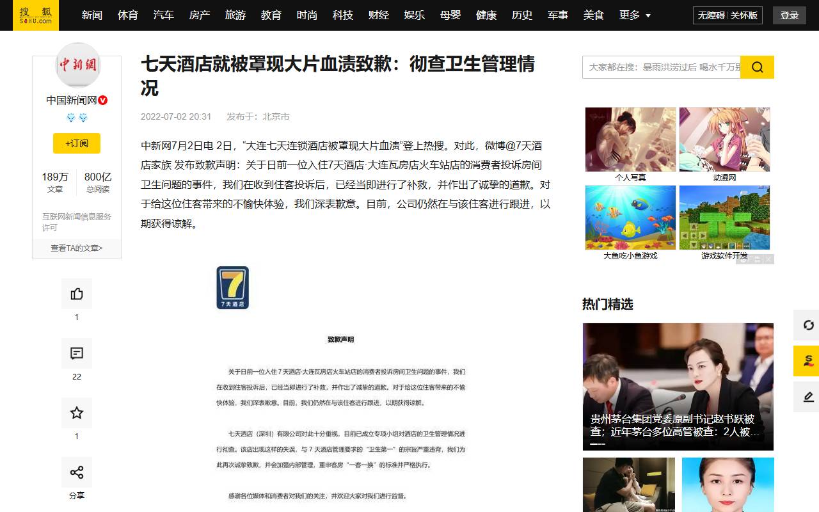Select the 军事 nav item
This screenshot has height=512, width=819.
558,15
